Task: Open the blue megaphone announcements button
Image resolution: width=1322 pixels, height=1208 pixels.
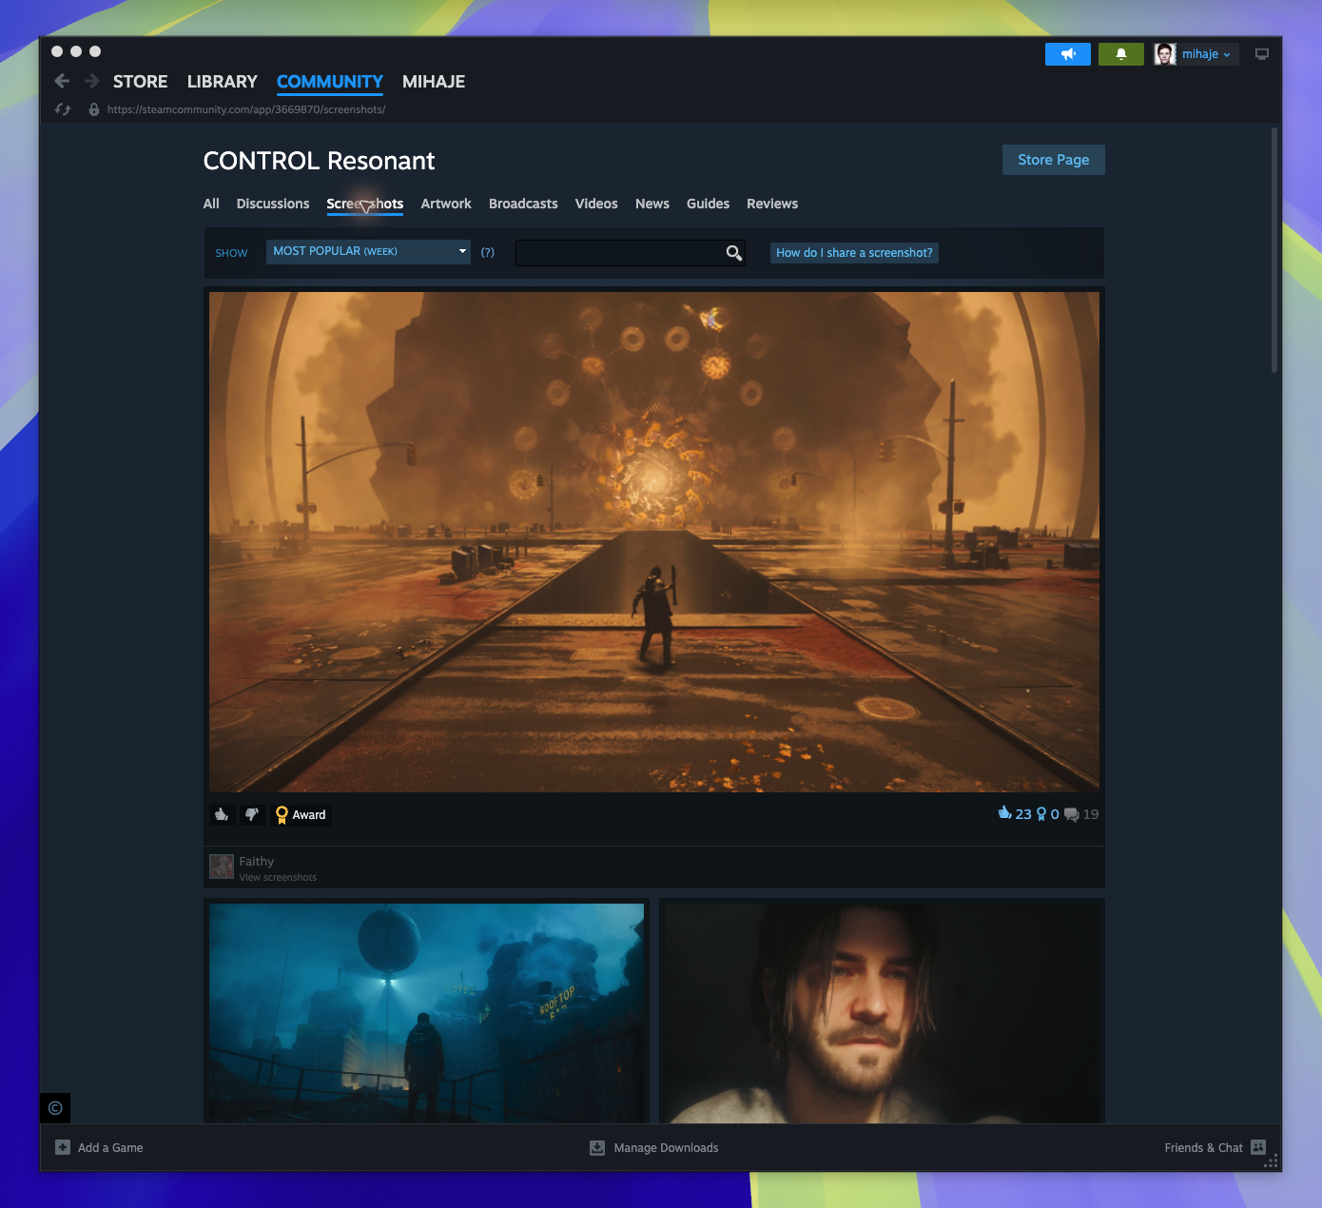Action: [1068, 54]
